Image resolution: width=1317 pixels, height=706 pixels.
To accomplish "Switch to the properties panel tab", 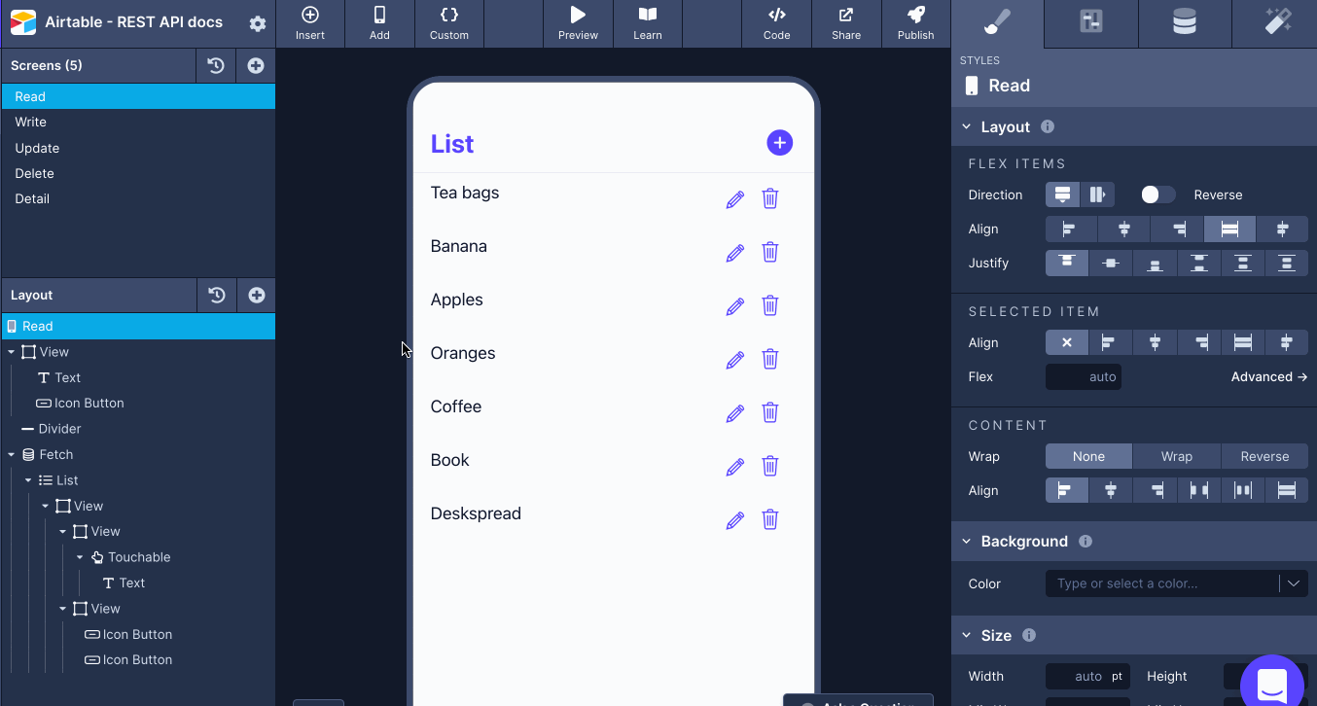I will pos(1091,22).
